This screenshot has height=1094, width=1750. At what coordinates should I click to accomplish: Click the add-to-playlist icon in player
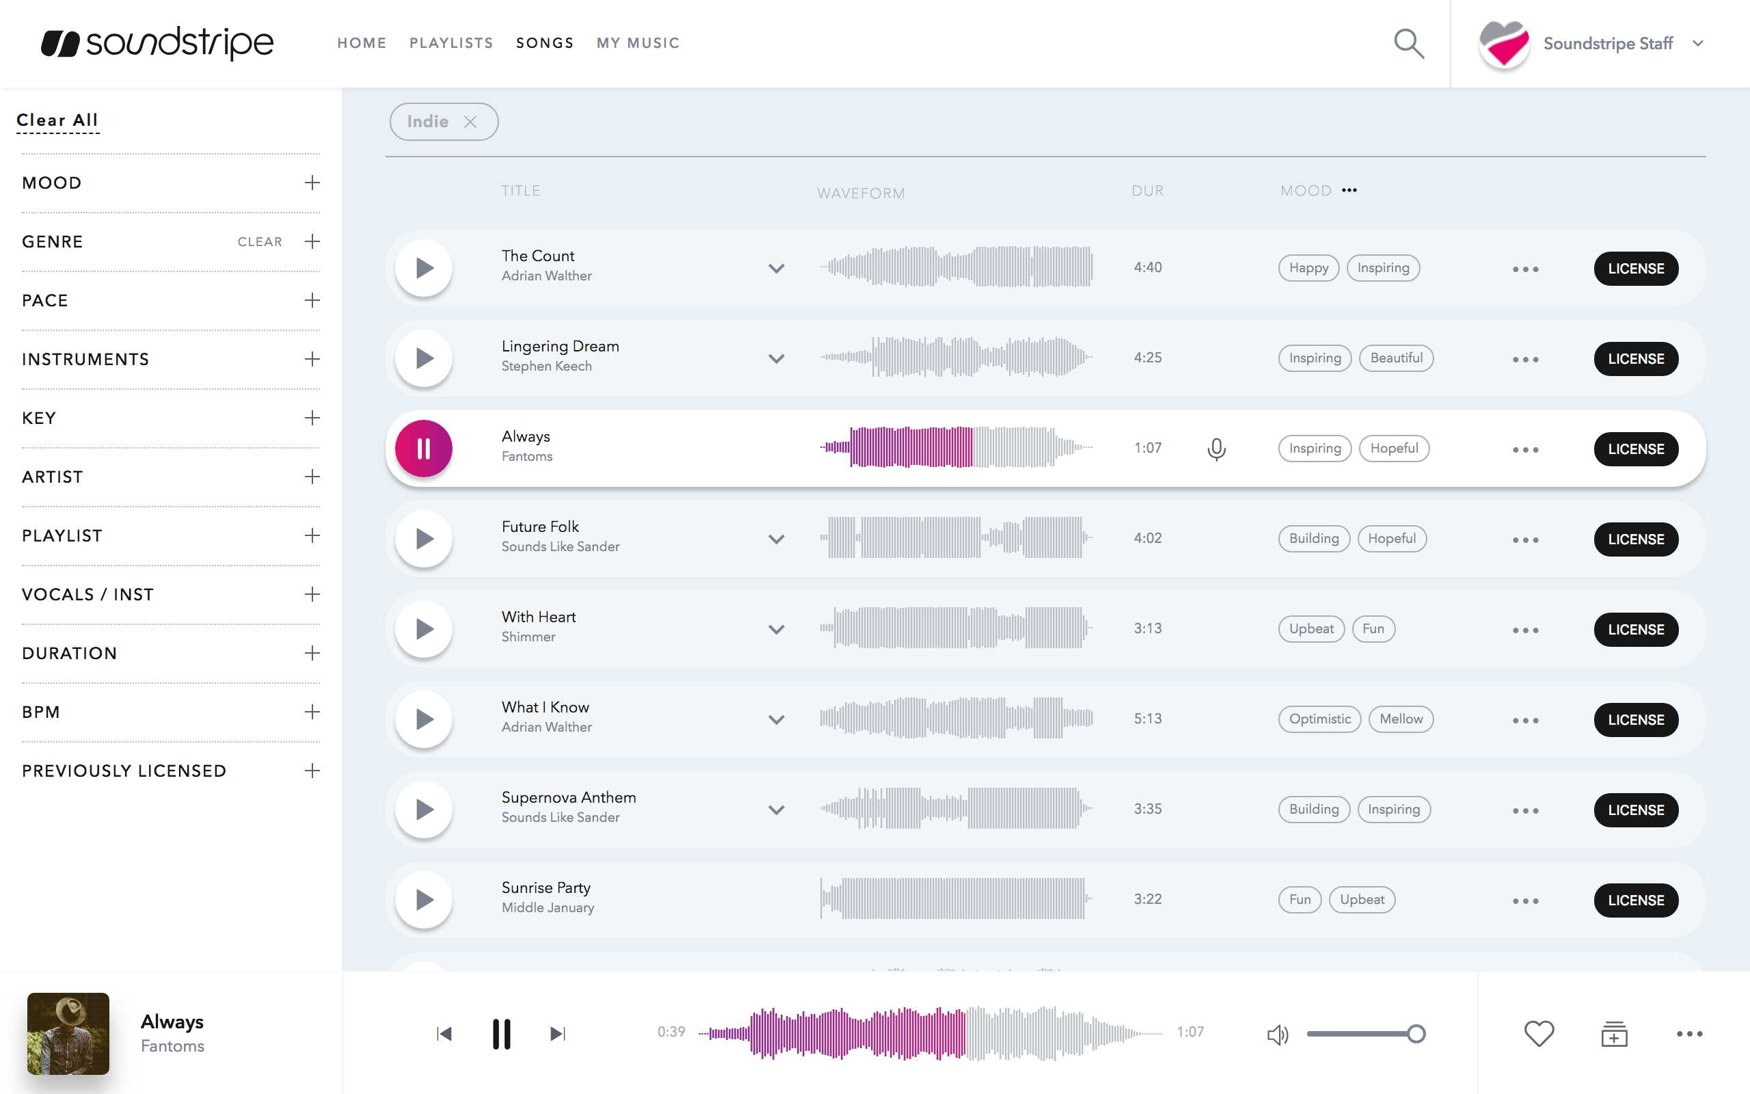(1613, 1033)
